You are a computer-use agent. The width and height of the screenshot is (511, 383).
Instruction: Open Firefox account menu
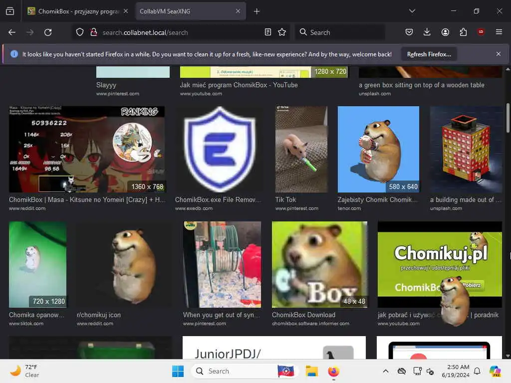[x=445, y=32]
